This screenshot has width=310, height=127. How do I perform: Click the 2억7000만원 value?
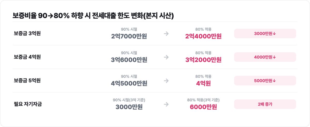(x=129, y=36)
